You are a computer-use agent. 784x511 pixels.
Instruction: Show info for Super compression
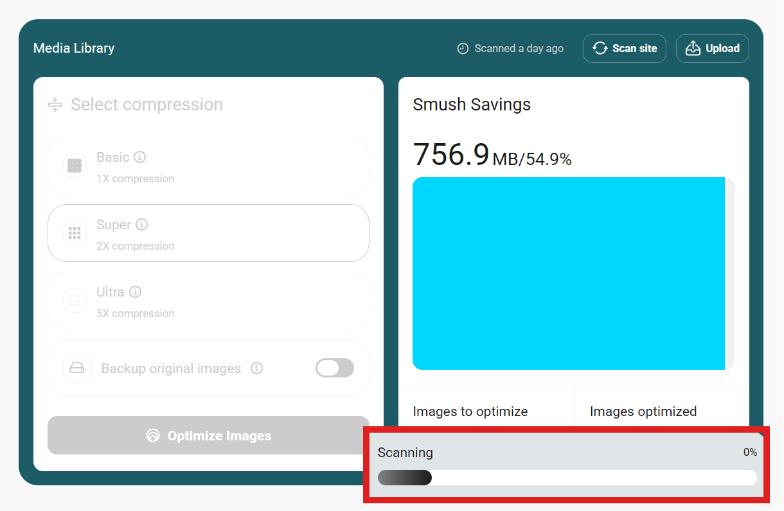pyautogui.click(x=142, y=225)
